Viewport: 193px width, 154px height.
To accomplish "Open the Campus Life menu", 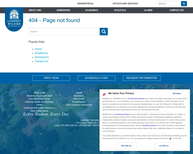I will tap(177, 10).
